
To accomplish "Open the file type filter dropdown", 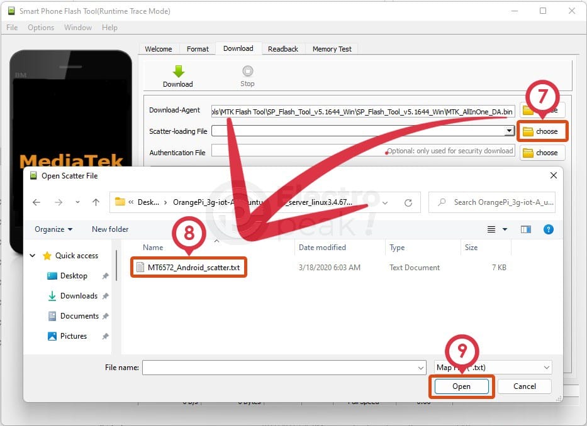I will pyautogui.click(x=493, y=368).
